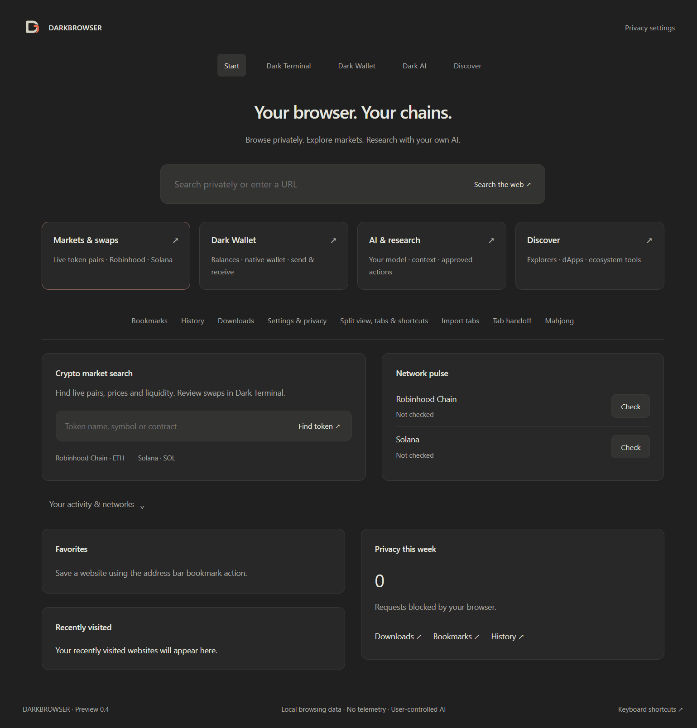This screenshot has height=728, width=697.
Task: Check the Robinhood Chain network status
Action: point(630,407)
